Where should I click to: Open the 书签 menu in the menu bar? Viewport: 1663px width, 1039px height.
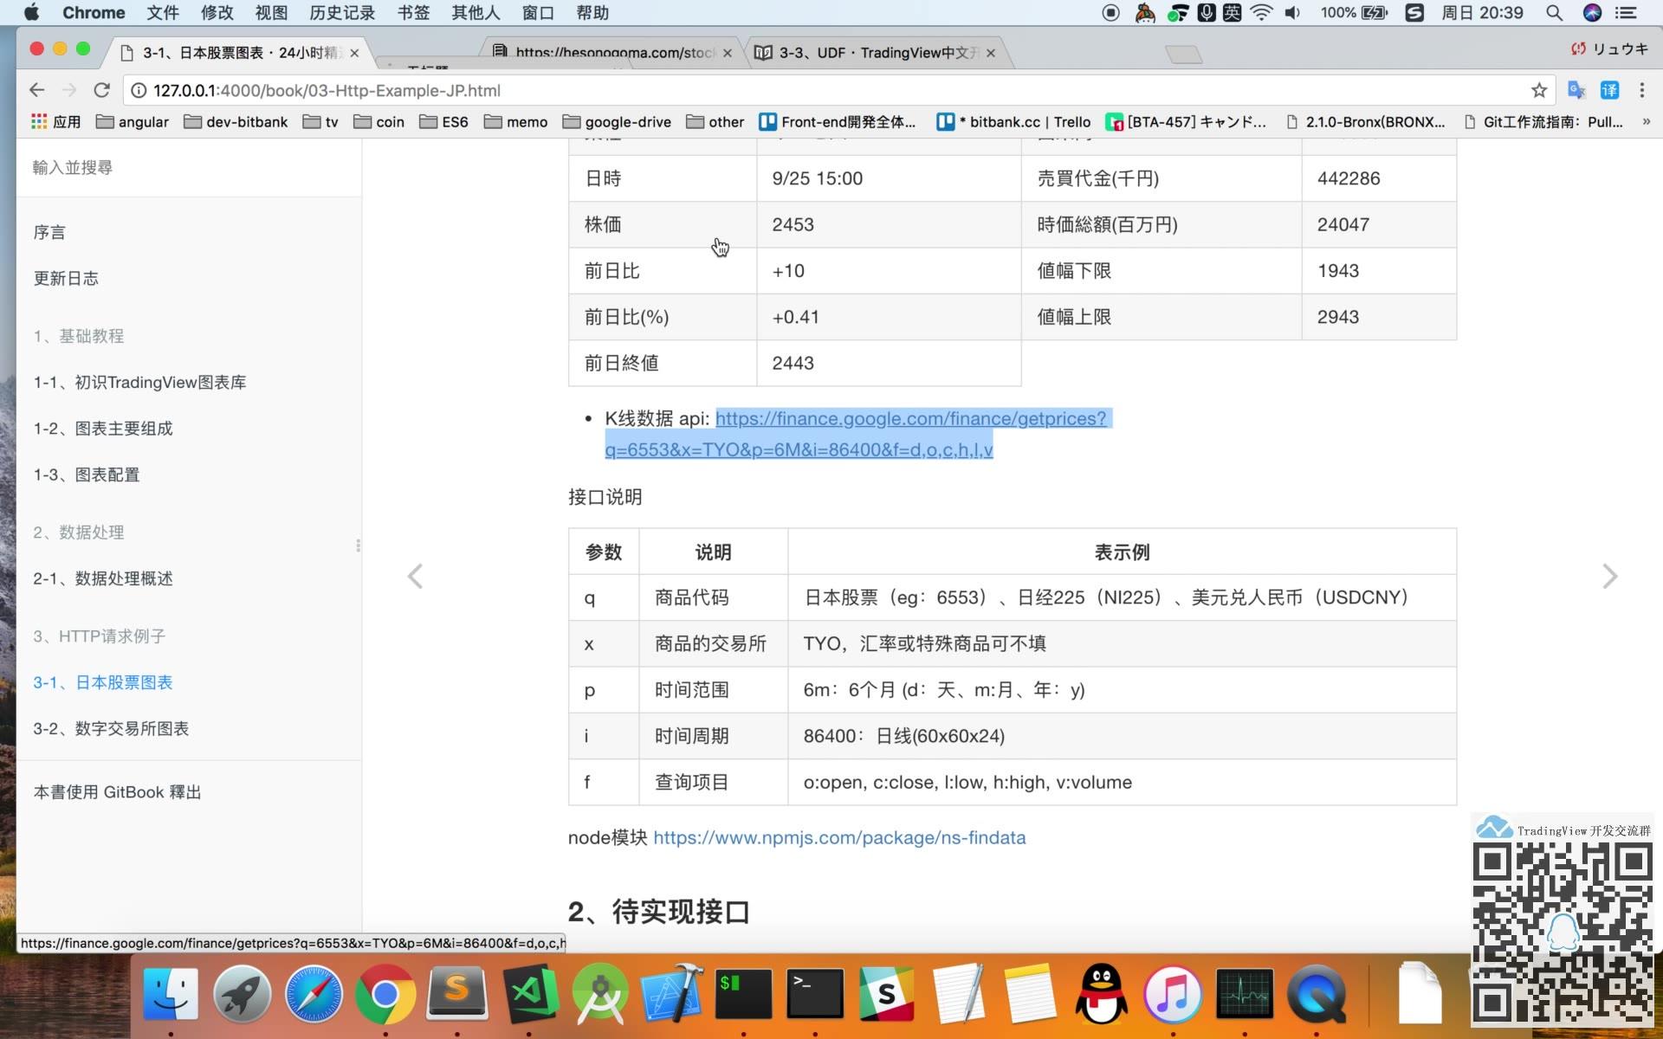tap(413, 13)
